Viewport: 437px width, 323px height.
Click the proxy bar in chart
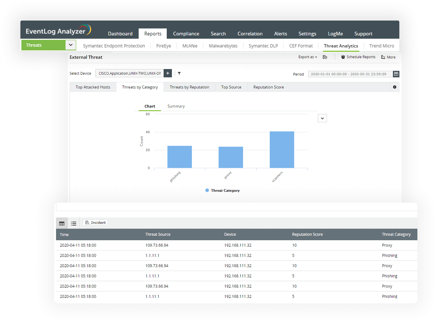(x=231, y=157)
